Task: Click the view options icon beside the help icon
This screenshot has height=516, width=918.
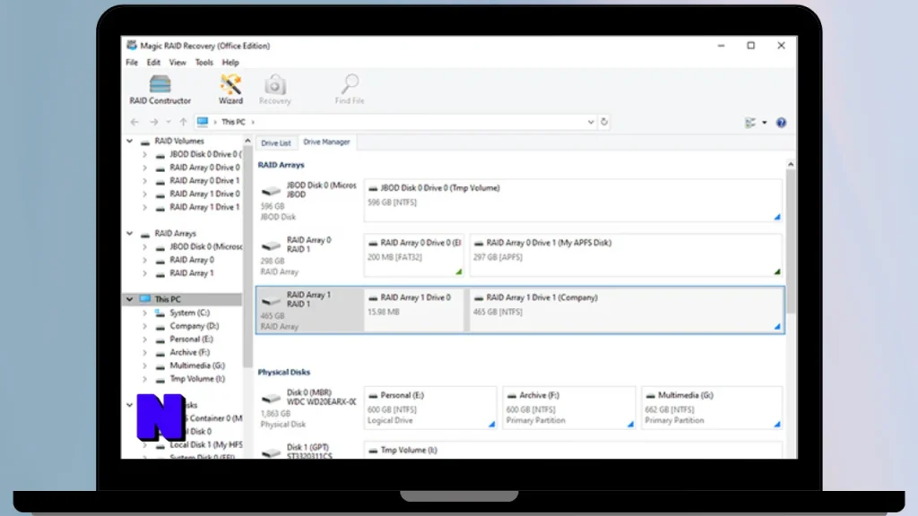Action: (750, 122)
